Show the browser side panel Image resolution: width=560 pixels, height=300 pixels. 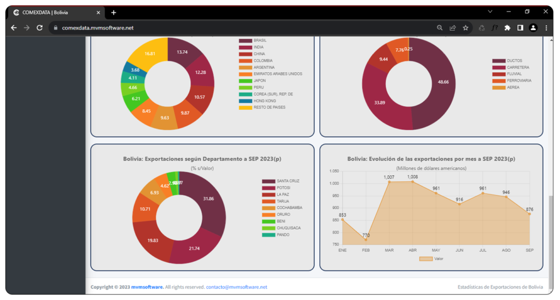click(x=520, y=28)
